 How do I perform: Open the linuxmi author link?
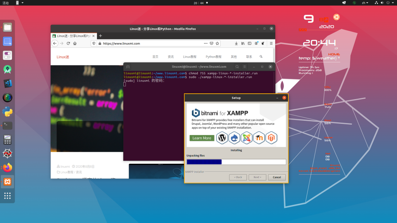click(x=65, y=166)
